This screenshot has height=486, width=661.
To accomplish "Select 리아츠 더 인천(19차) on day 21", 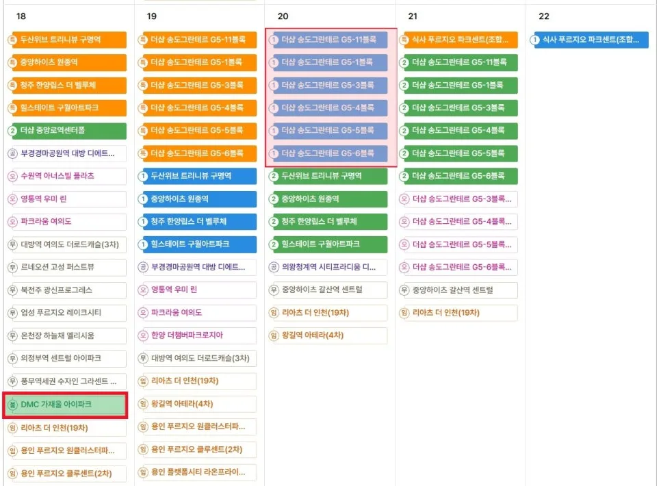I will coord(458,313).
